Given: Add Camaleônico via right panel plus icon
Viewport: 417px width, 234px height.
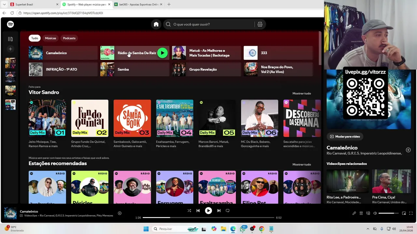Looking at the screenshot, I should [408, 150].
